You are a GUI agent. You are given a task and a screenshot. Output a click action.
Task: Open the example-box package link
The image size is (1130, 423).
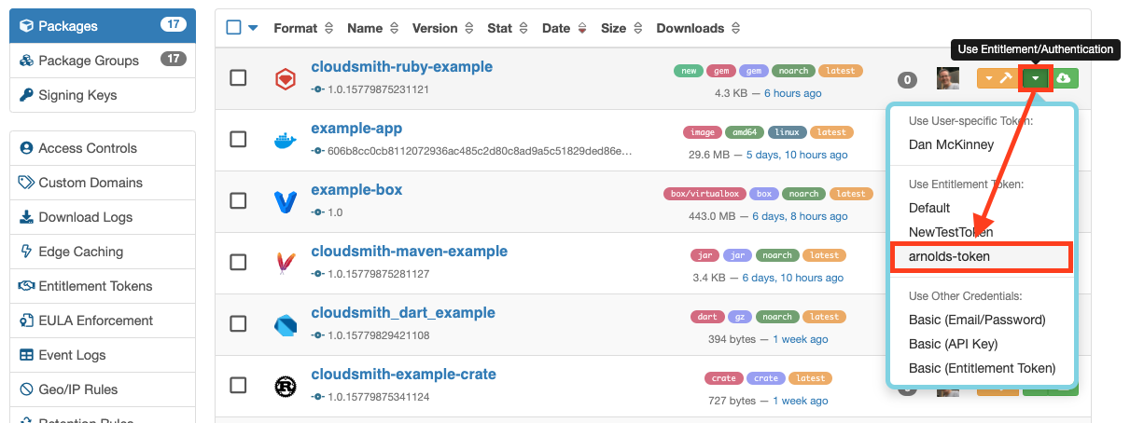356,190
